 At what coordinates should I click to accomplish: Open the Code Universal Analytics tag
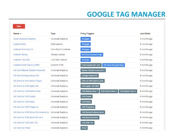[x=25, y=39]
